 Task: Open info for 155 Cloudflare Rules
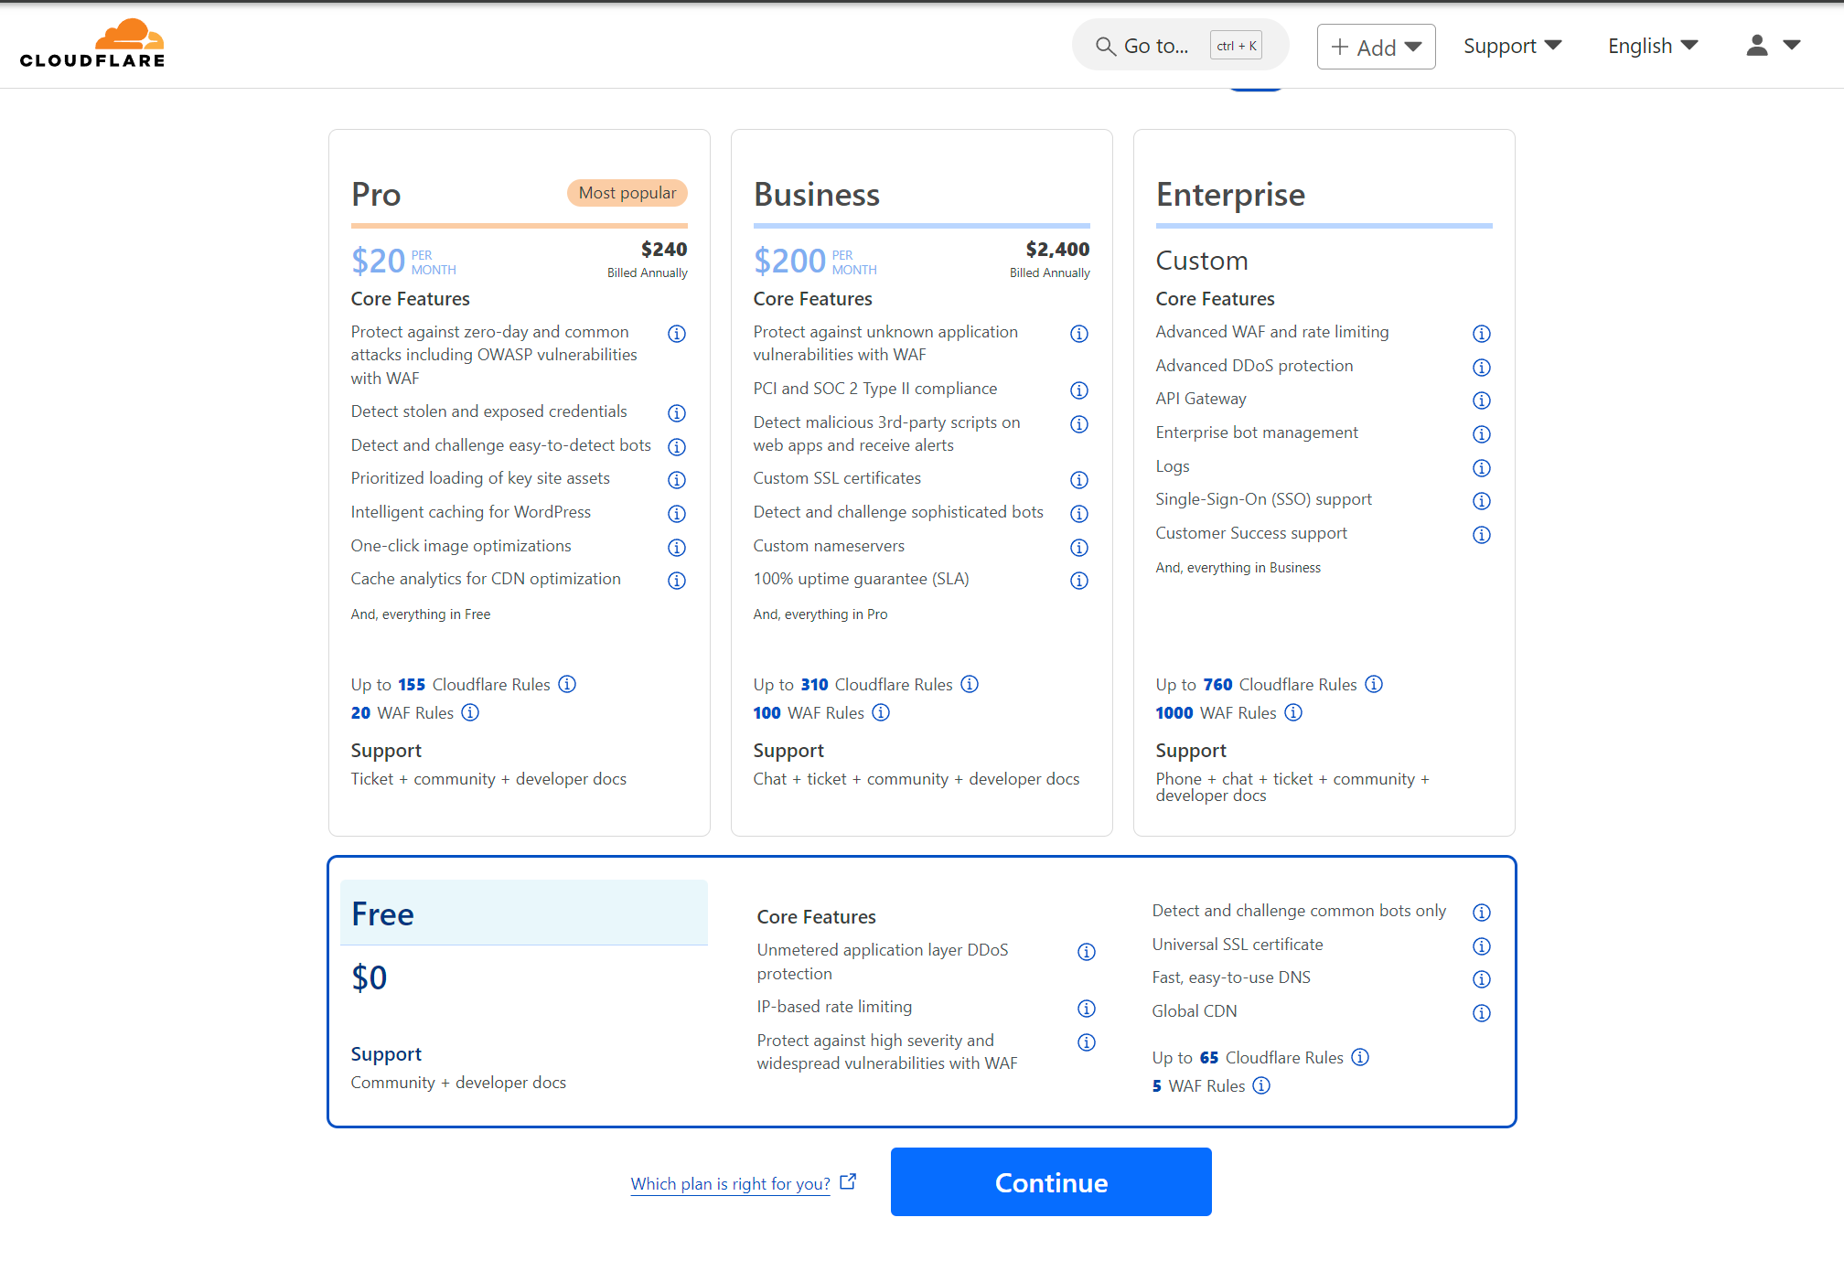pos(567,684)
